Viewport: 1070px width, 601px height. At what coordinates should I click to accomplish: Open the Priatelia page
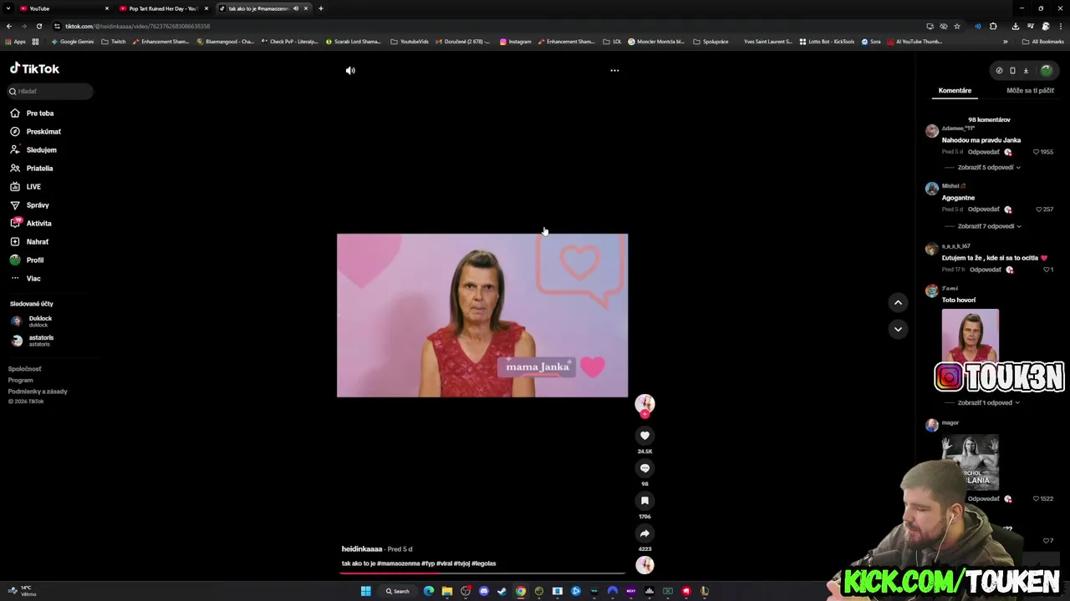(x=39, y=169)
